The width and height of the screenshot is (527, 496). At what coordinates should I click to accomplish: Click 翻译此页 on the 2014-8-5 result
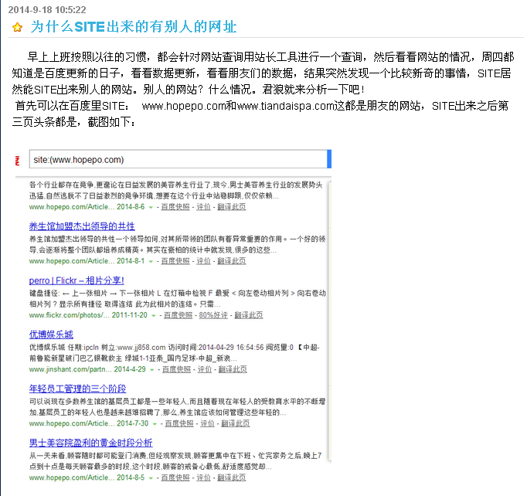pos(232,477)
